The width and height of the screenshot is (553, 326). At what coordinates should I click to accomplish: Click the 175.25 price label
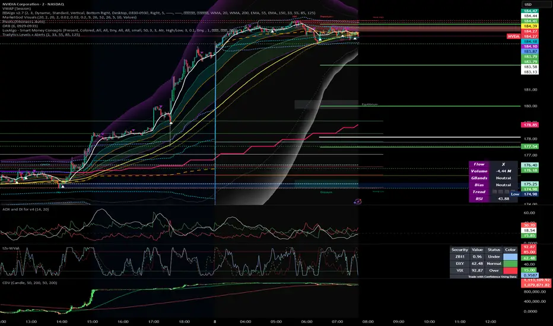tap(530, 184)
